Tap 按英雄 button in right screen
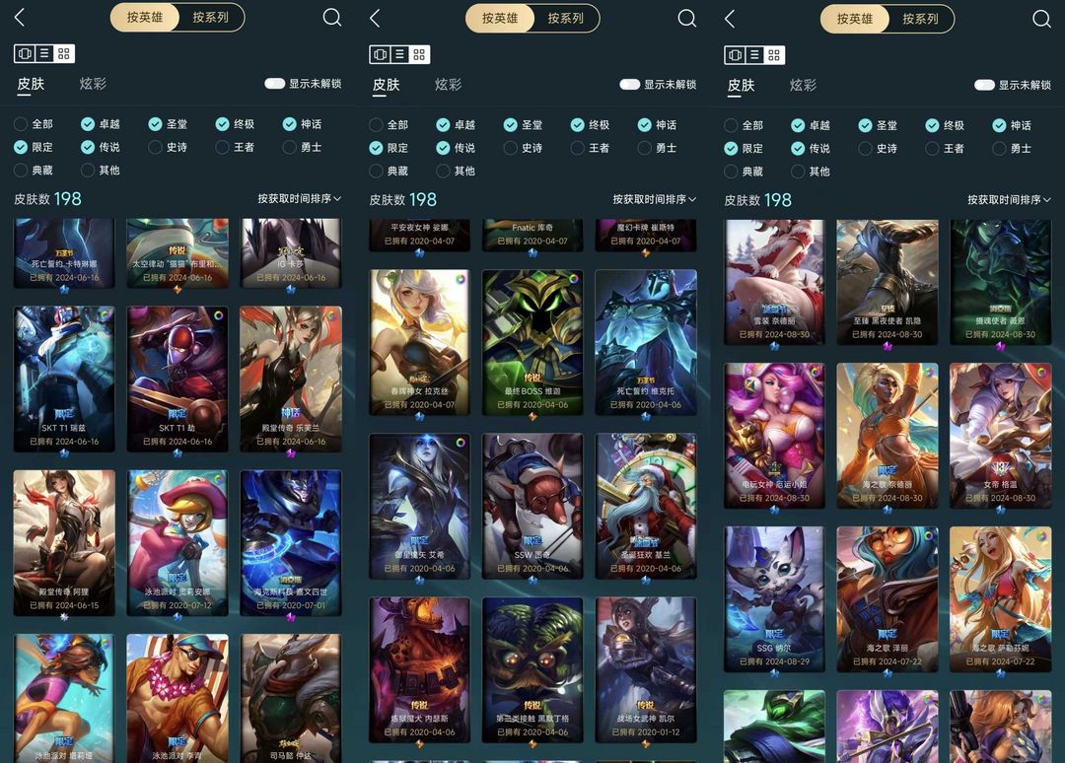This screenshot has height=763, width=1065. point(854,19)
